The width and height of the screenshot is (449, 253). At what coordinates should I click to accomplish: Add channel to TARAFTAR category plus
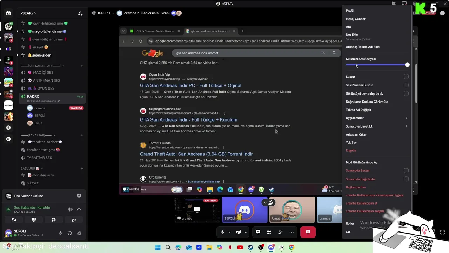tap(82, 135)
